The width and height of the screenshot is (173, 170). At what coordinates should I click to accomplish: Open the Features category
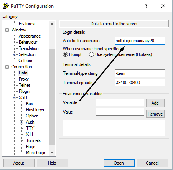click(26, 24)
